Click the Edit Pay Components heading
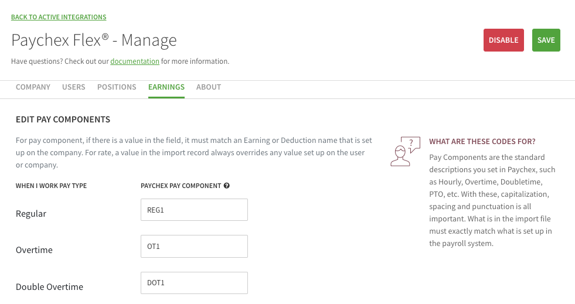 63,119
